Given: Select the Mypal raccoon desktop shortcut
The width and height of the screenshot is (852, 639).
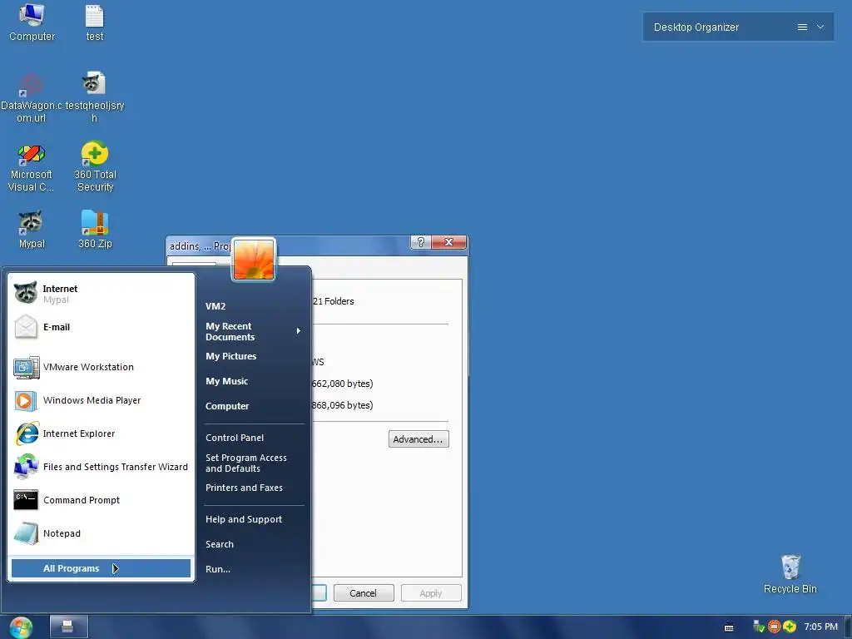Looking at the screenshot, I should pyautogui.click(x=32, y=230).
